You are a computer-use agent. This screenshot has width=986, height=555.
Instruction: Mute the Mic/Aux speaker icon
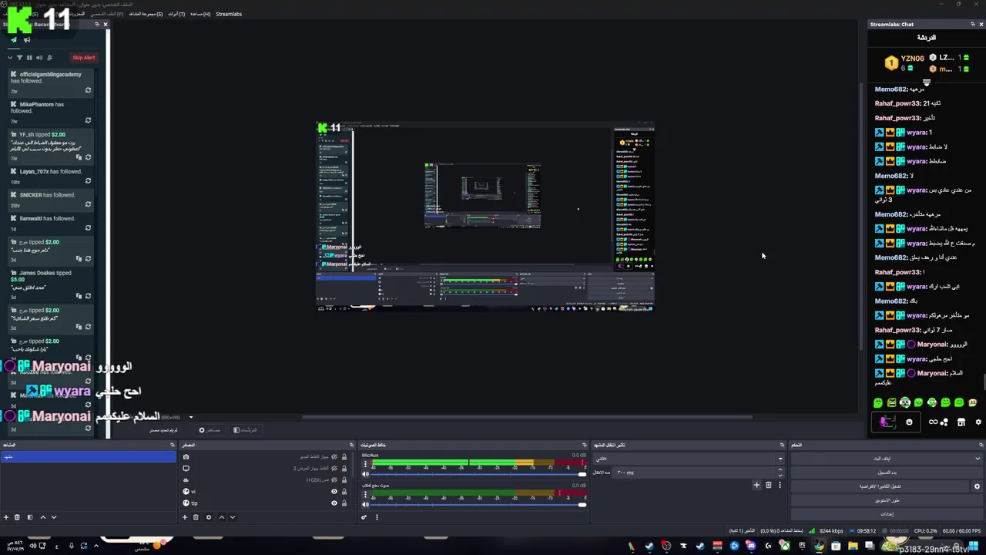365,475
